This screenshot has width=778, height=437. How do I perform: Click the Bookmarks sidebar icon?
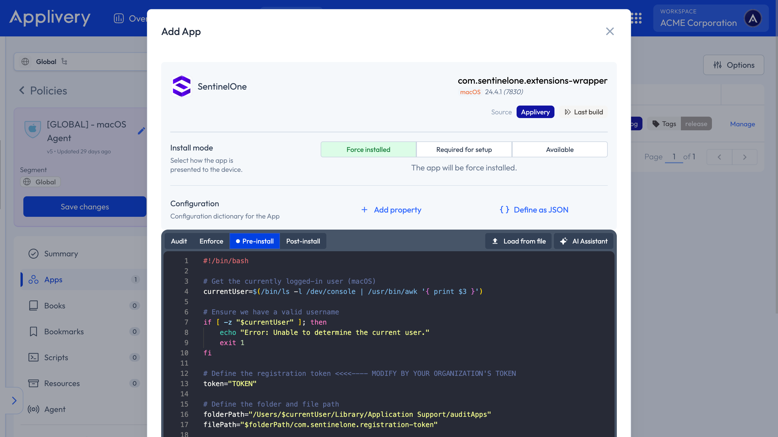33,331
